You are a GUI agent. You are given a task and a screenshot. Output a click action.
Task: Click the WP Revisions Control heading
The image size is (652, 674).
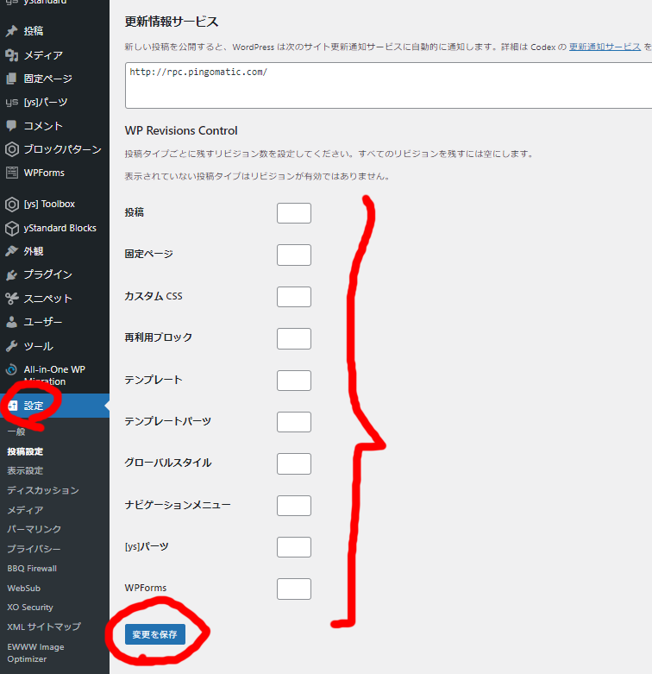181,130
